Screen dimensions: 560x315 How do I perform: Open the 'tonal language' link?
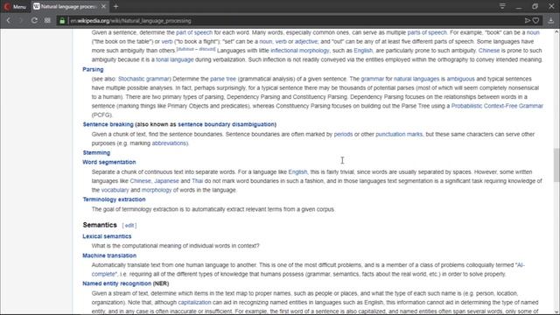(x=175, y=59)
